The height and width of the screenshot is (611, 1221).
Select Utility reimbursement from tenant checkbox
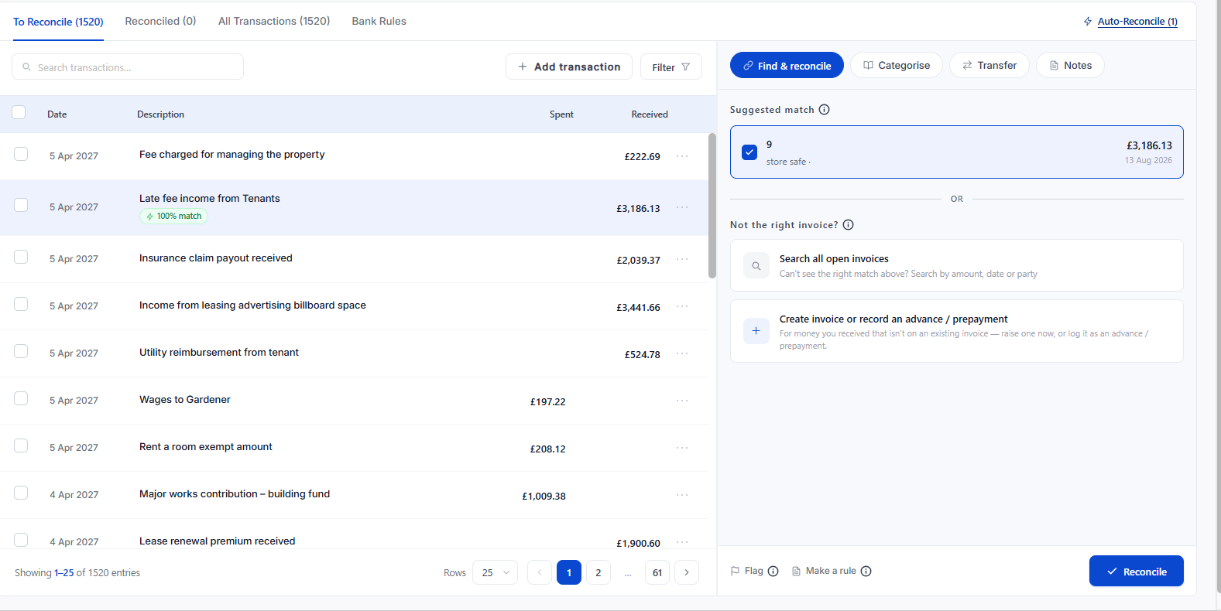coord(21,351)
